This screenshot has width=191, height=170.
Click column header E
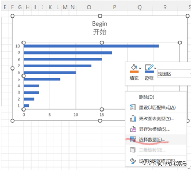click(5, 7)
